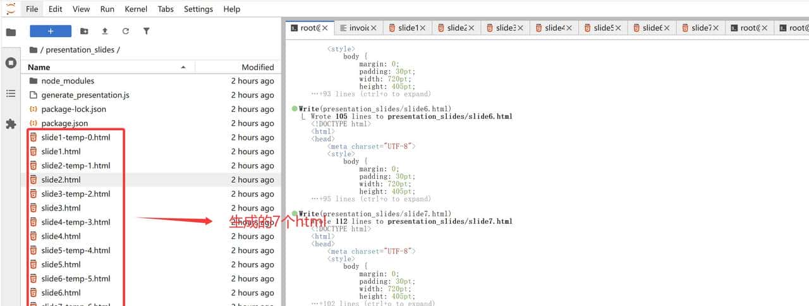Sort files by Name column header
This screenshot has height=306, width=809.
tap(39, 67)
